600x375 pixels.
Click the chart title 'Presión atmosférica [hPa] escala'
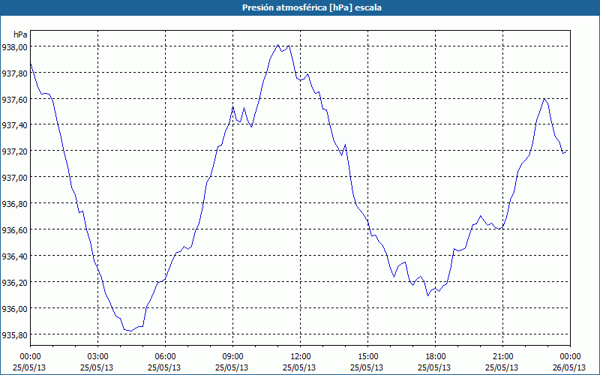coord(311,7)
